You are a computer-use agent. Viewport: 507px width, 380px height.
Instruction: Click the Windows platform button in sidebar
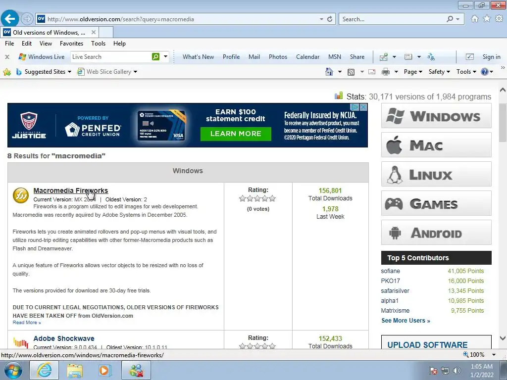(x=436, y=116)
